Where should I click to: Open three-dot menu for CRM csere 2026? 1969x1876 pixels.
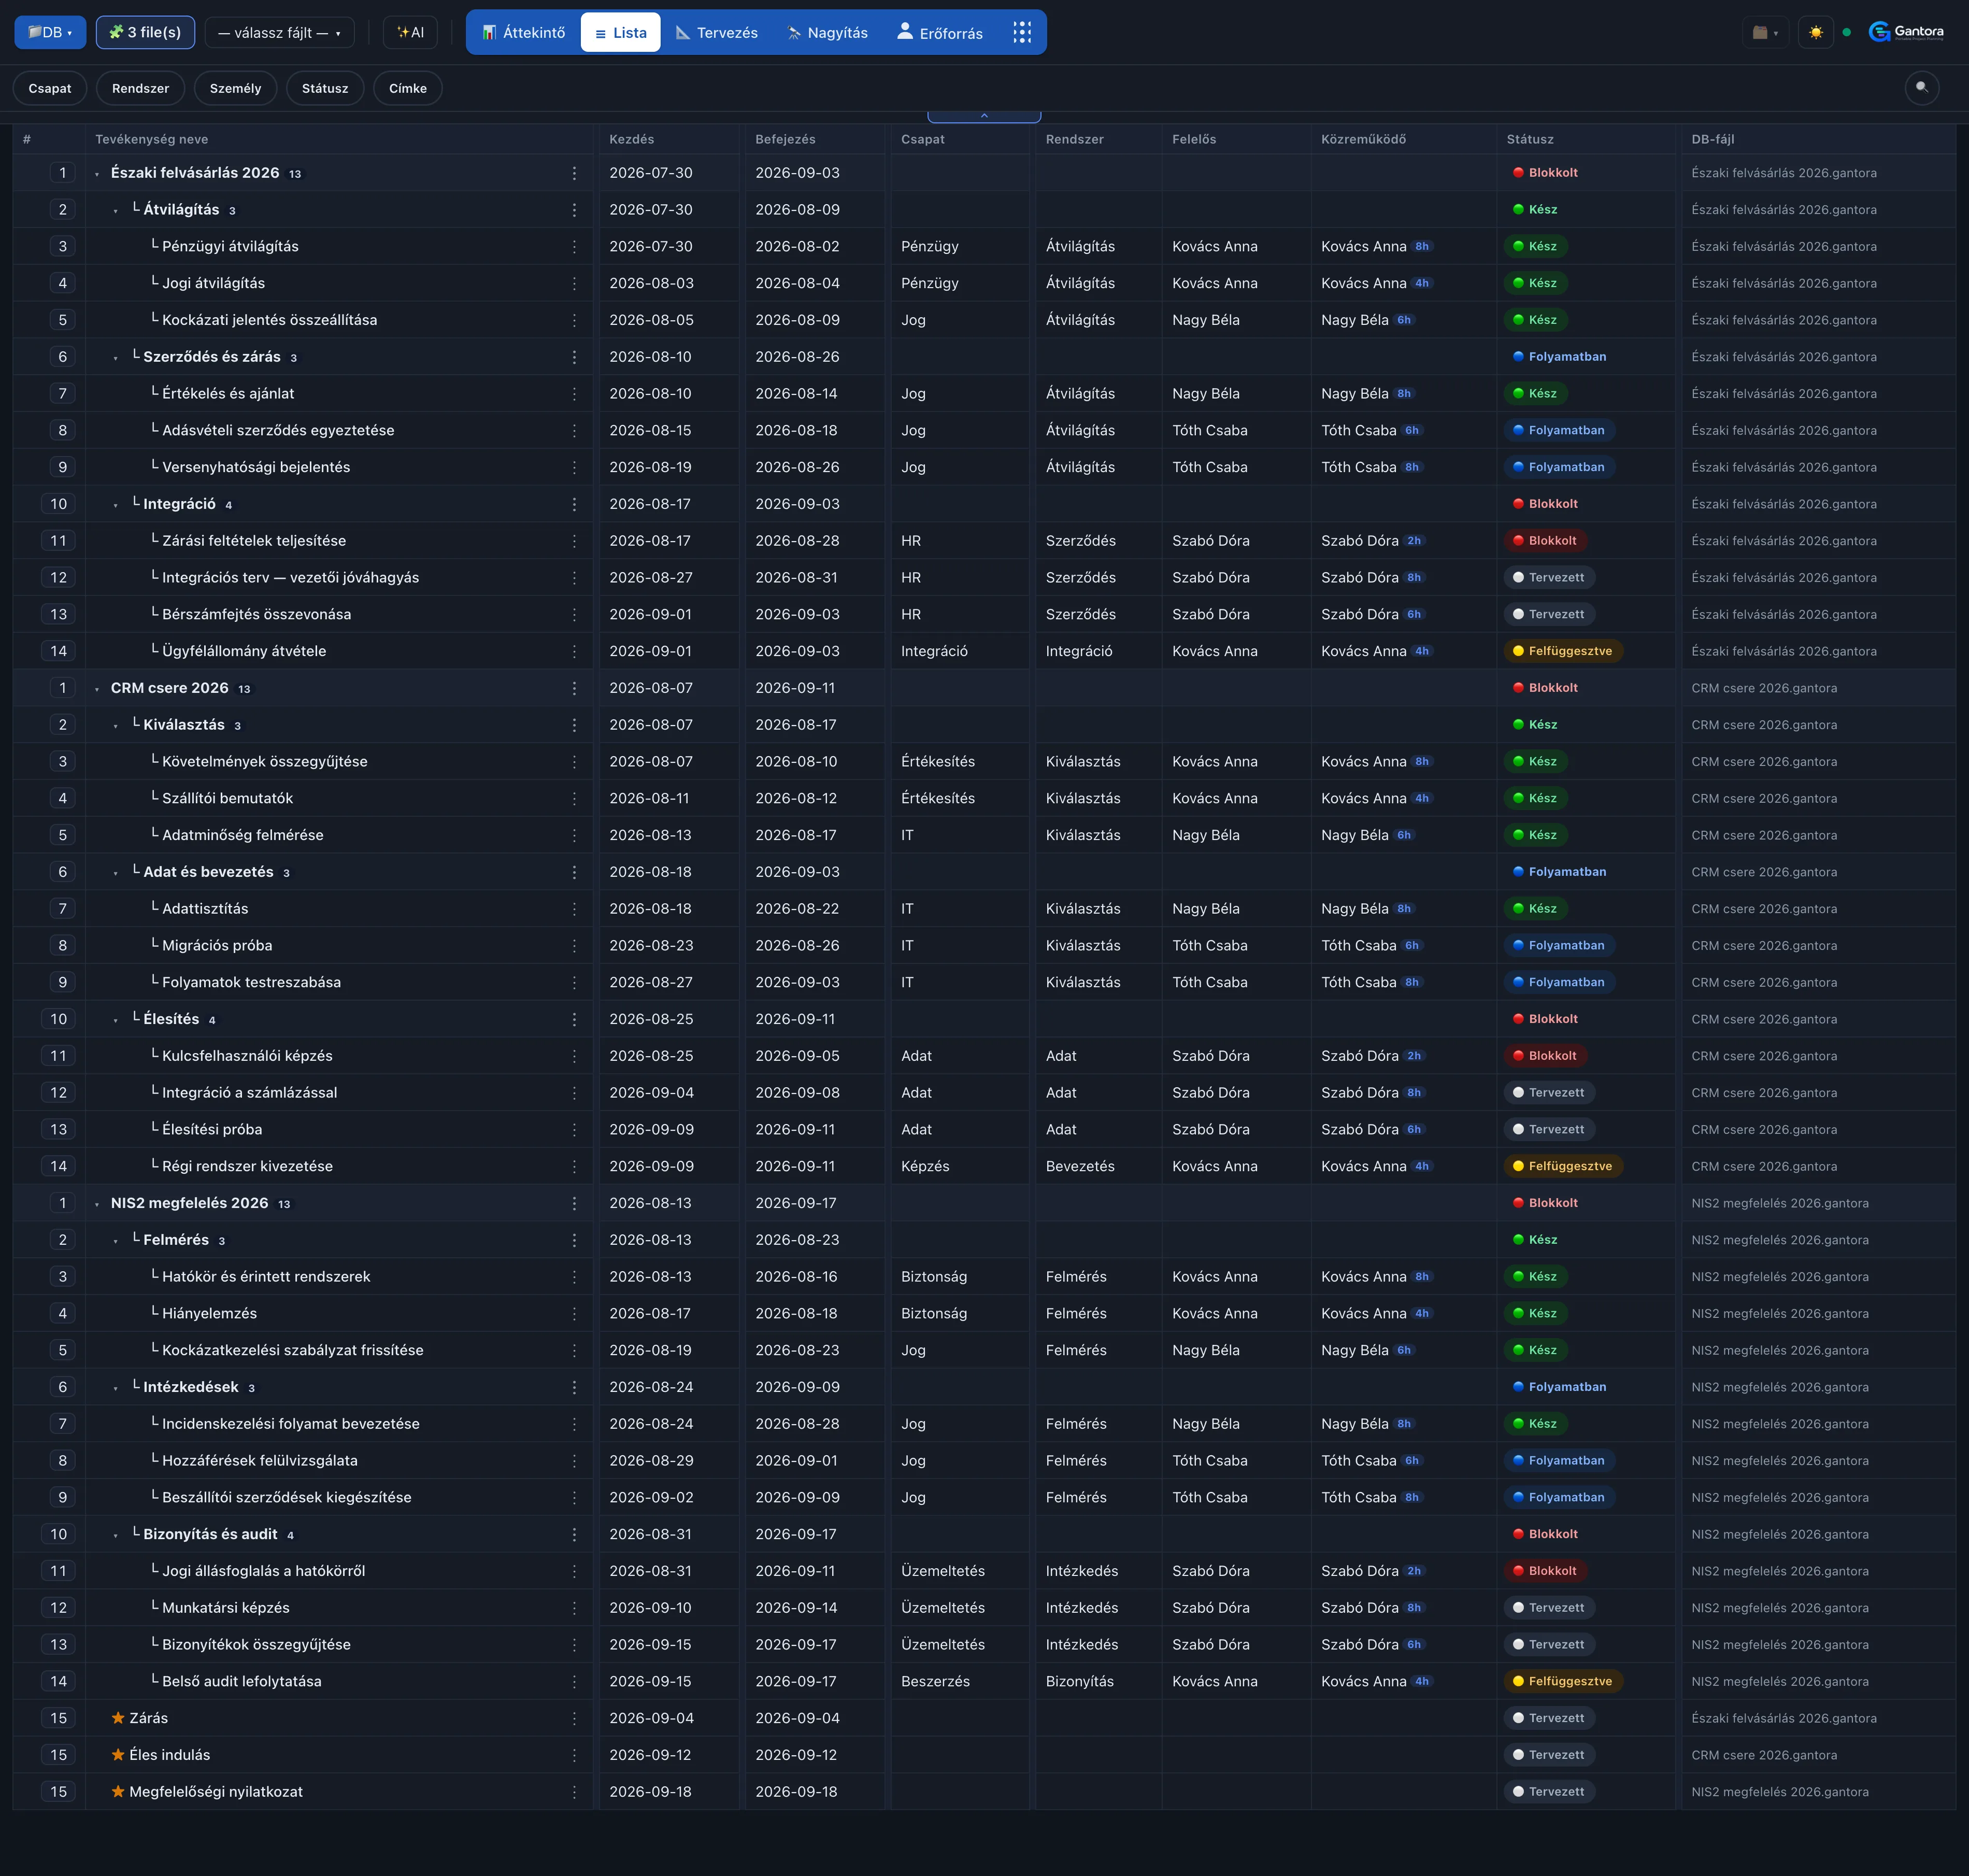point(574,688)
